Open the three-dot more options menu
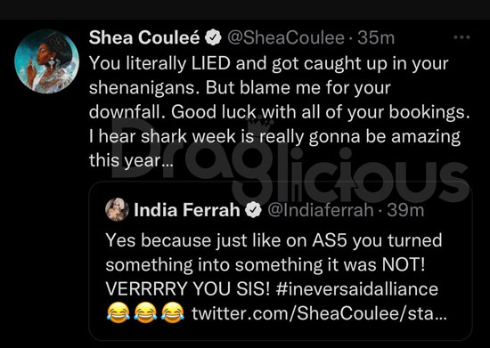The height and width of the screenshot is (348, 490). click(x=461, y=37)
